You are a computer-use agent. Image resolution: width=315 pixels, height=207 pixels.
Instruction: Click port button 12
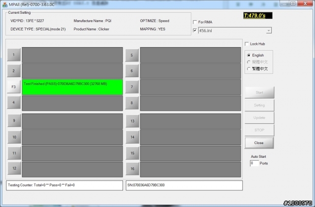point(14,168)
